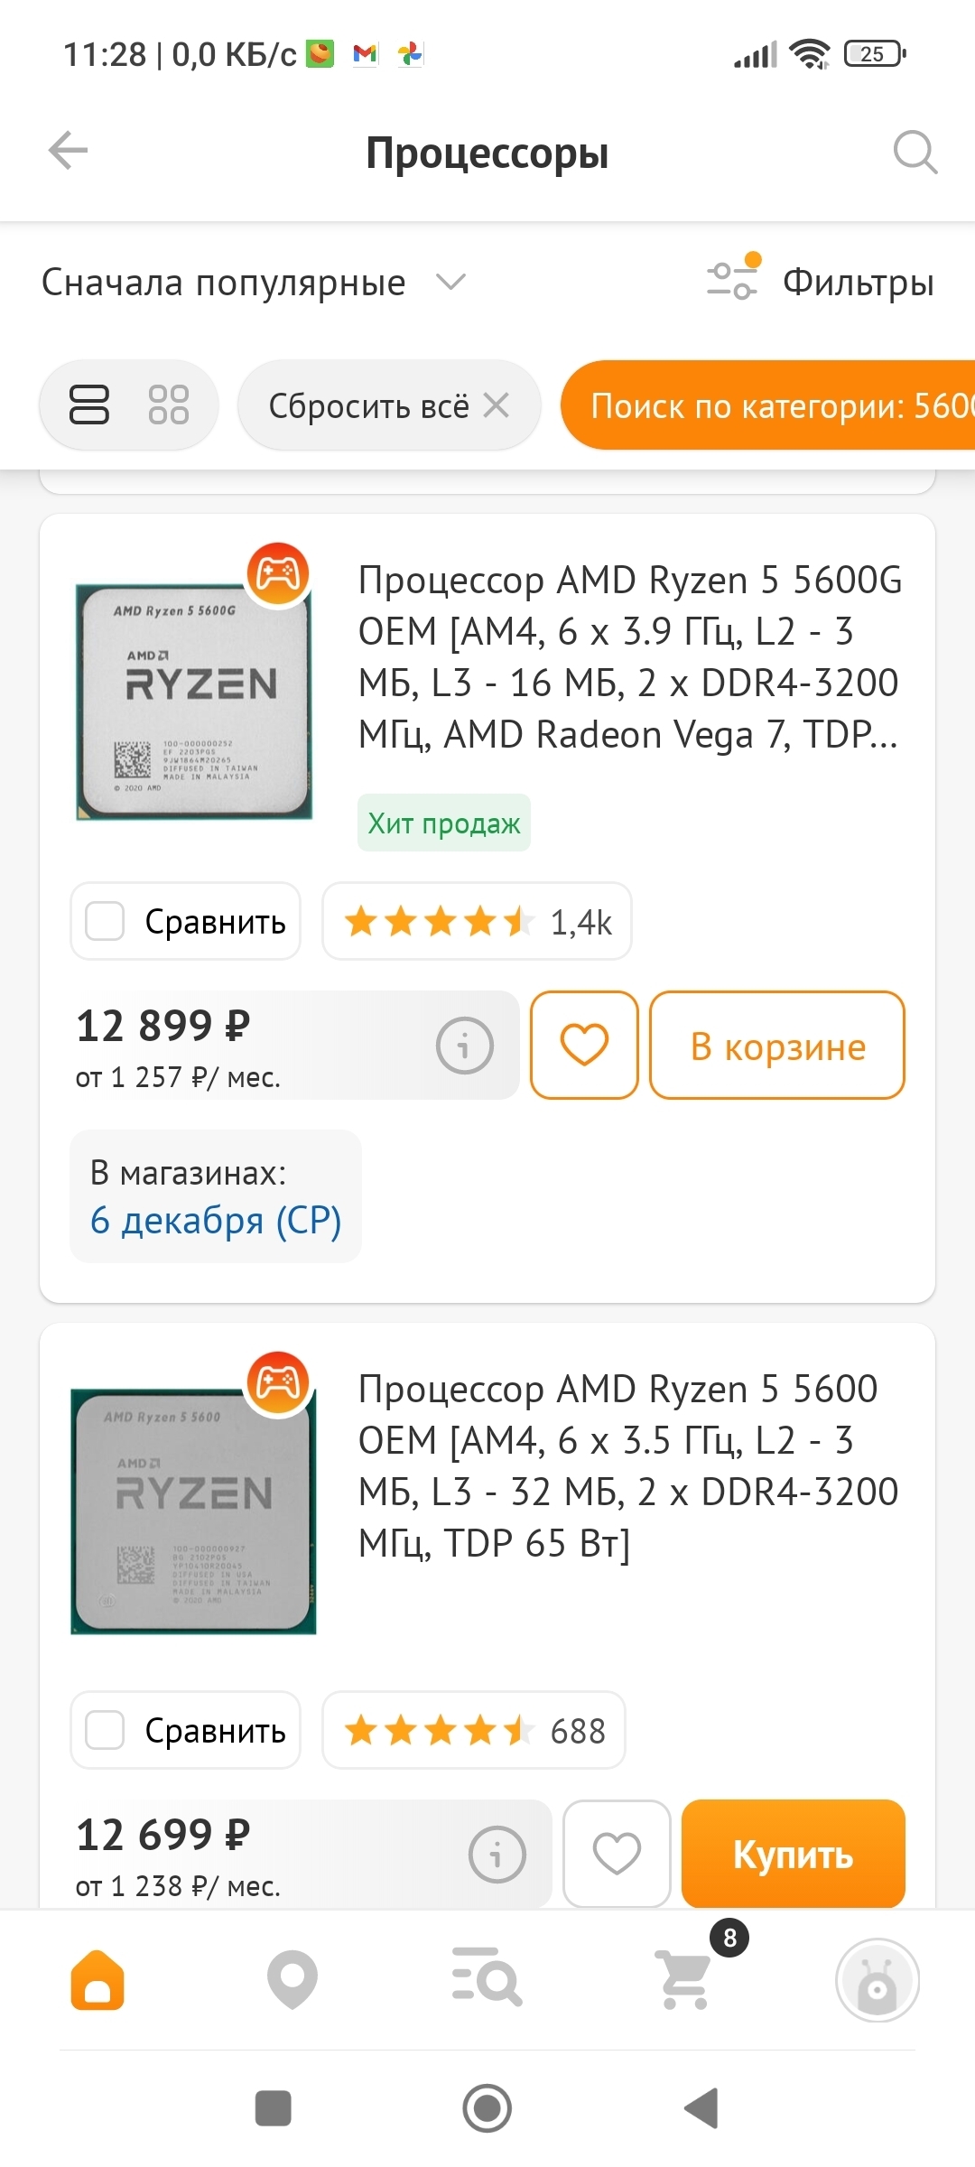Switch to grid view layout

(169, 405)
